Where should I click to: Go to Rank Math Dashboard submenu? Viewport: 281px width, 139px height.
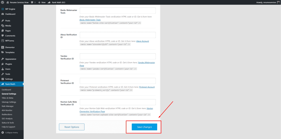(6, 90)
